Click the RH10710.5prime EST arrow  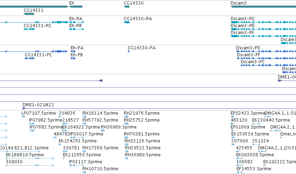point(84,172)
